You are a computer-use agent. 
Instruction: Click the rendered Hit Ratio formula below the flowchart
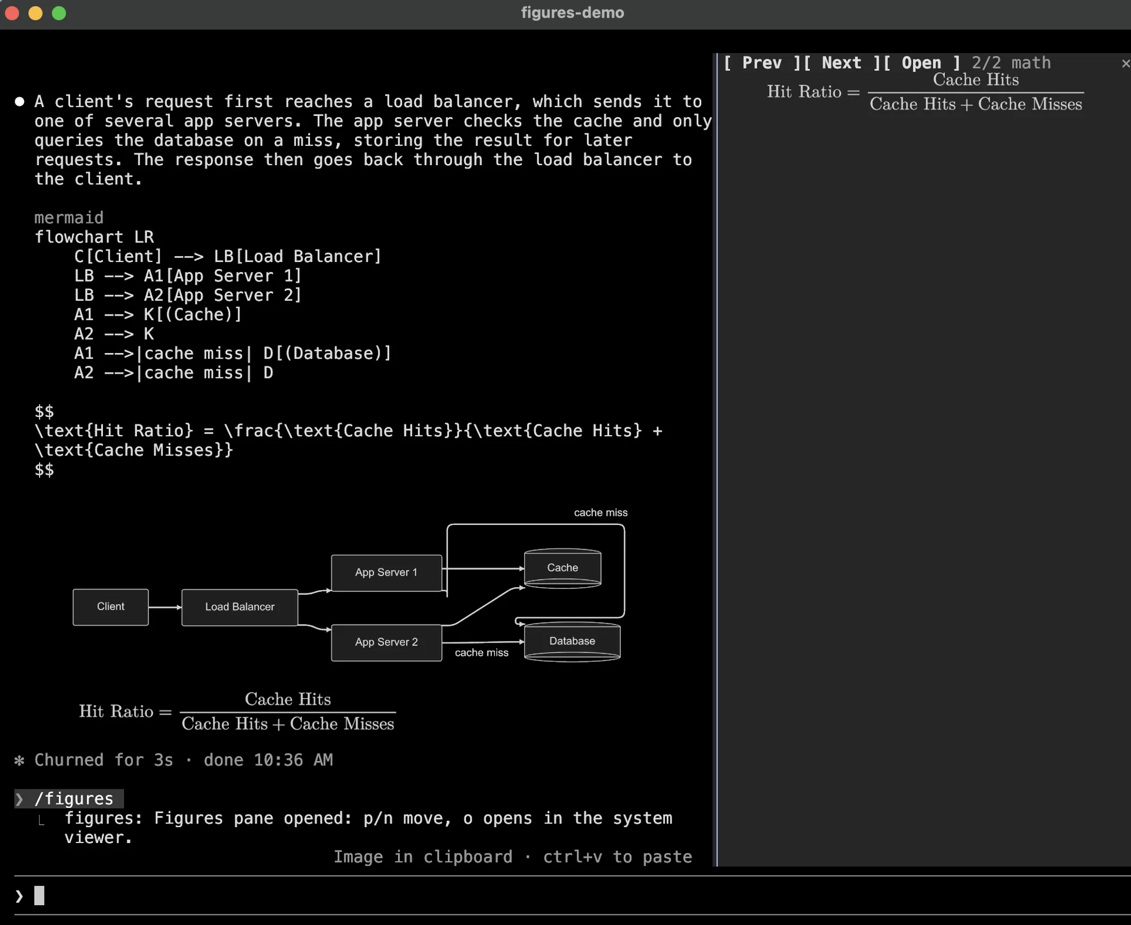pyautogui.click(x=238, y=711)
